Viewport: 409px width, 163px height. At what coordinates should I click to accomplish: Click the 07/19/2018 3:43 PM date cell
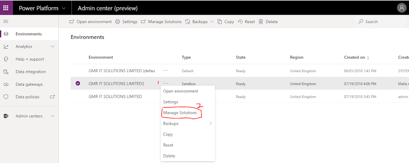point(360,96)
